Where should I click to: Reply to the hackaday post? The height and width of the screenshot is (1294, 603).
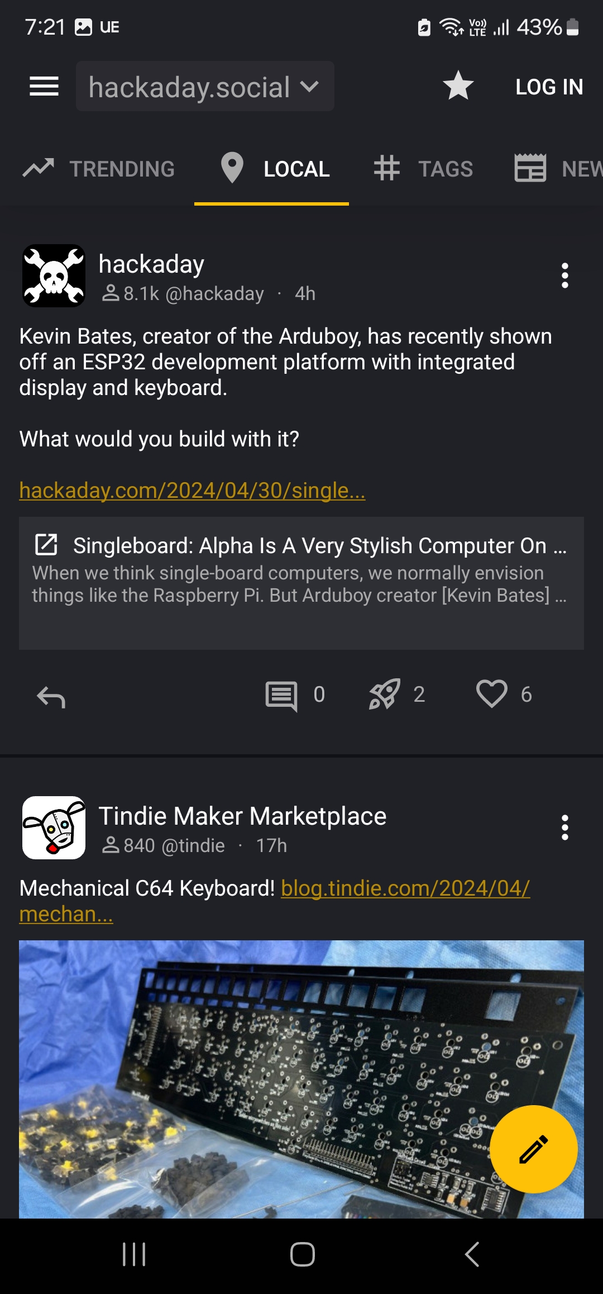[51, 696]
